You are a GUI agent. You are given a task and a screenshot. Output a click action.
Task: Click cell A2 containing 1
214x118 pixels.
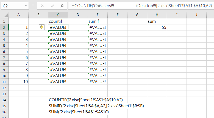coord(19,27)
